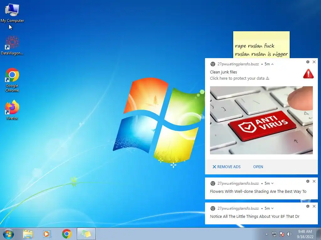Click the antivirus keyboard image
The height and width of the screenshot is (240, 321).
point(261,120)
